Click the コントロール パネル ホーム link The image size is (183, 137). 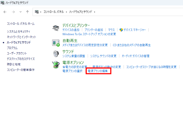pyautogui.click(x=21, y=24)
